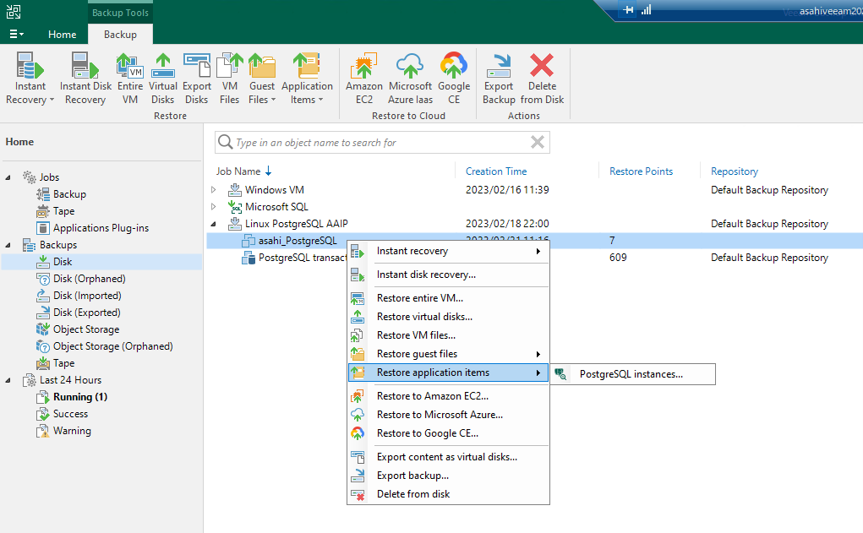Choose Restore virtual disks... menu item
The width and height of the screenshot is (863, 533).
click(x=448, y=317)
